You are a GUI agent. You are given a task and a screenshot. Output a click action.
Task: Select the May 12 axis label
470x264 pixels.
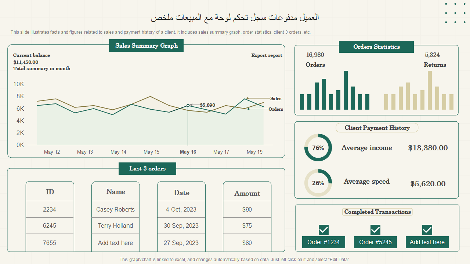pos(52,152)
